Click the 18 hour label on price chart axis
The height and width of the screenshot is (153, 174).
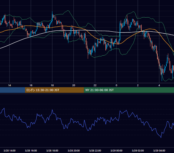tap(52, 85)
